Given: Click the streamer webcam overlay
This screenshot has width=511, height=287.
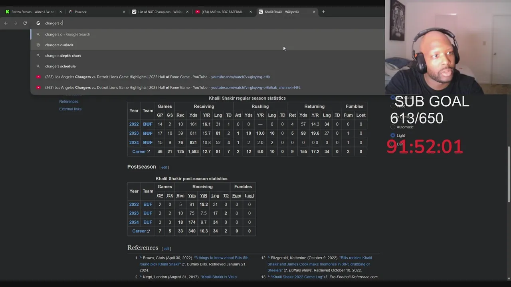Looking at the screenshot, I should click(x=448, y=47).
